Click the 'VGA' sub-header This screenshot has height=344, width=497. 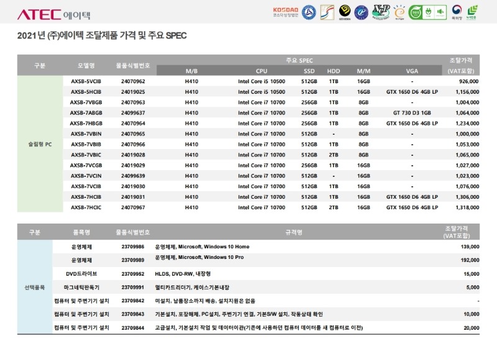click(412, 71)
